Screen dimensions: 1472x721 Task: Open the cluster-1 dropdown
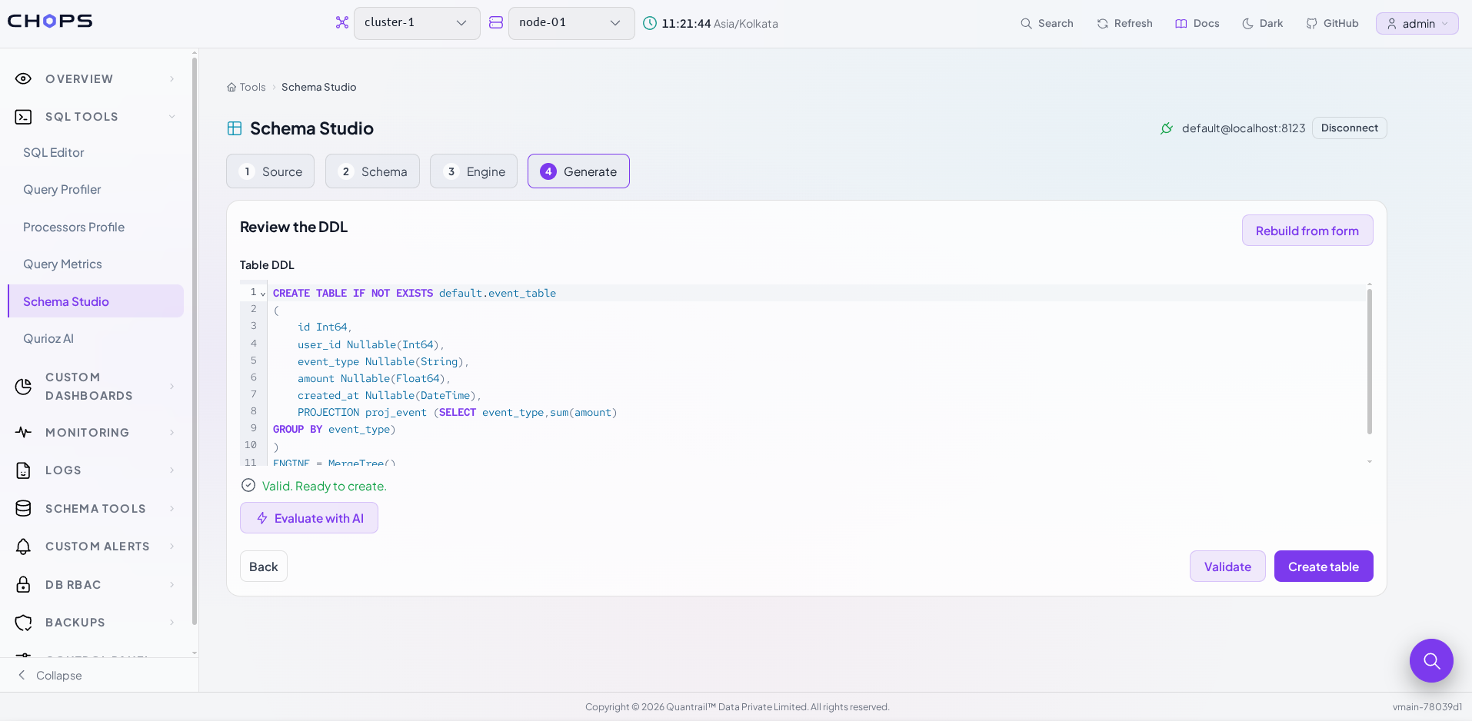coord(417,23)
